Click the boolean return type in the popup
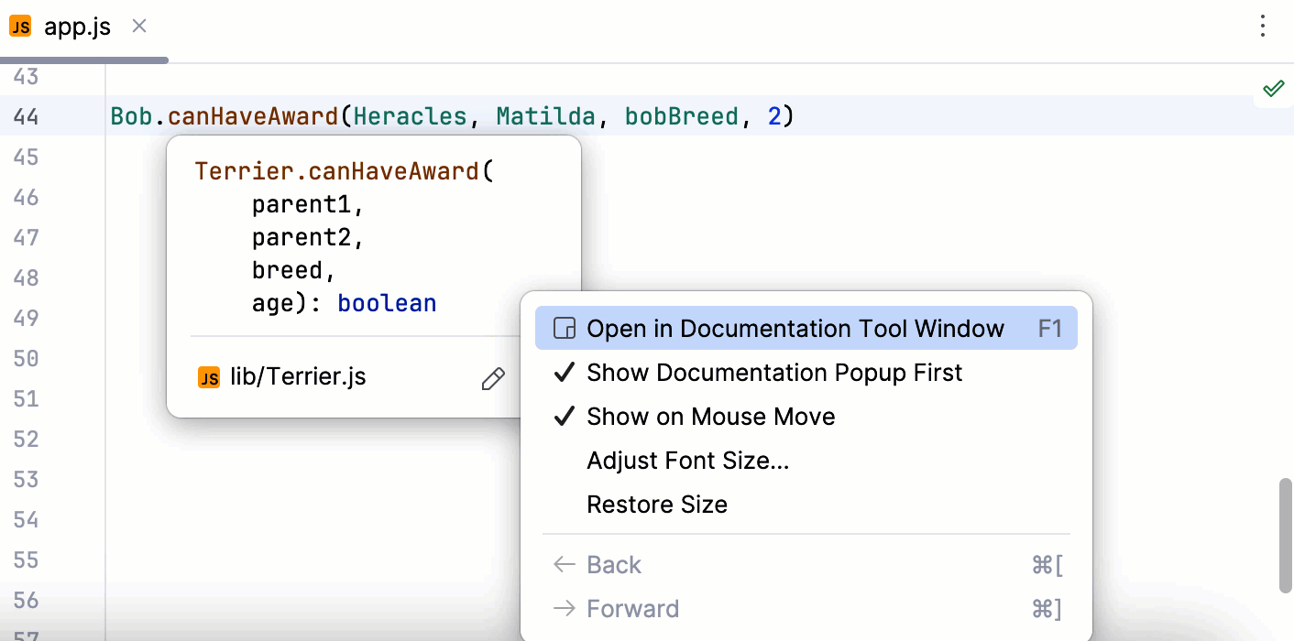 pos(387,303)
